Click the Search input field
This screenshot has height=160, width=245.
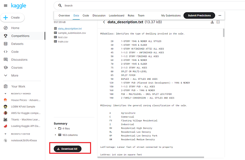(x=150, y=6)
